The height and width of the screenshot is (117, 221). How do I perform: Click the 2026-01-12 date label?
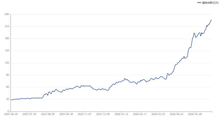pos(121,114)
